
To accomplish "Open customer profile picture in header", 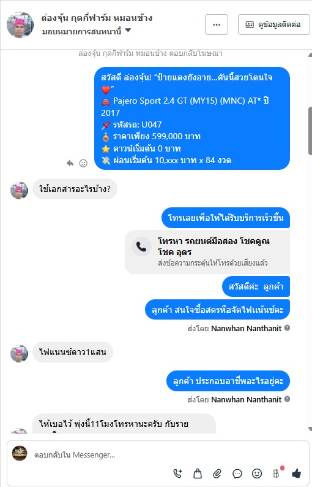I will click(20, 25).
